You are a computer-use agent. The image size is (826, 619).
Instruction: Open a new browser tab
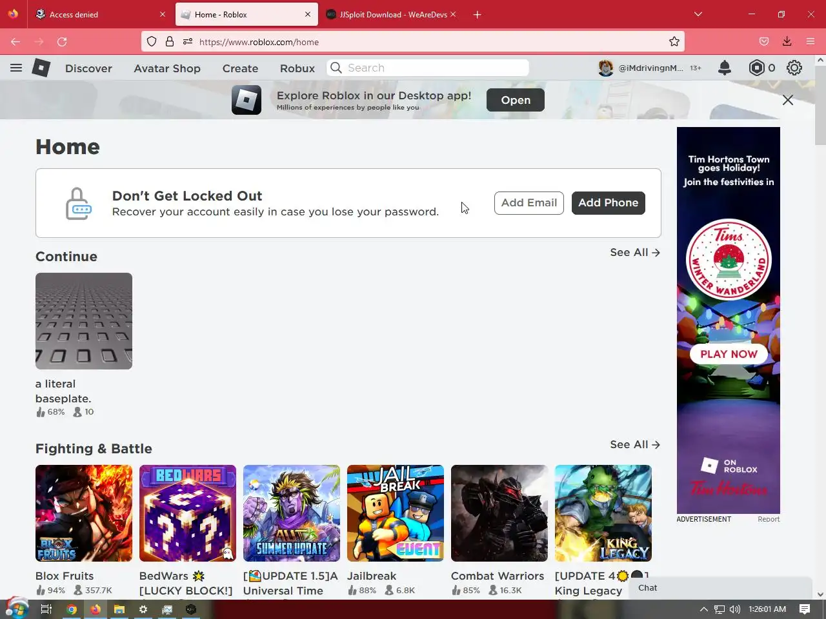click(478, 14)
